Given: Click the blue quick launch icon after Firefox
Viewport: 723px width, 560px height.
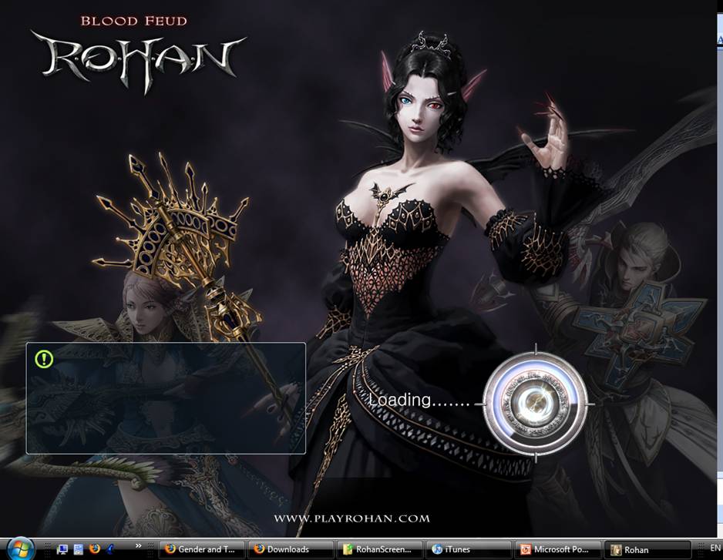Looking at the screenshot, I should pyautogui.click(x=111, y=549).
